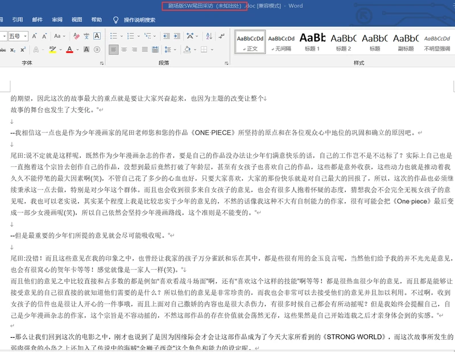Apply the 副标题 style
The width and height of the screenshot is (455, 352).
[406, 43]
